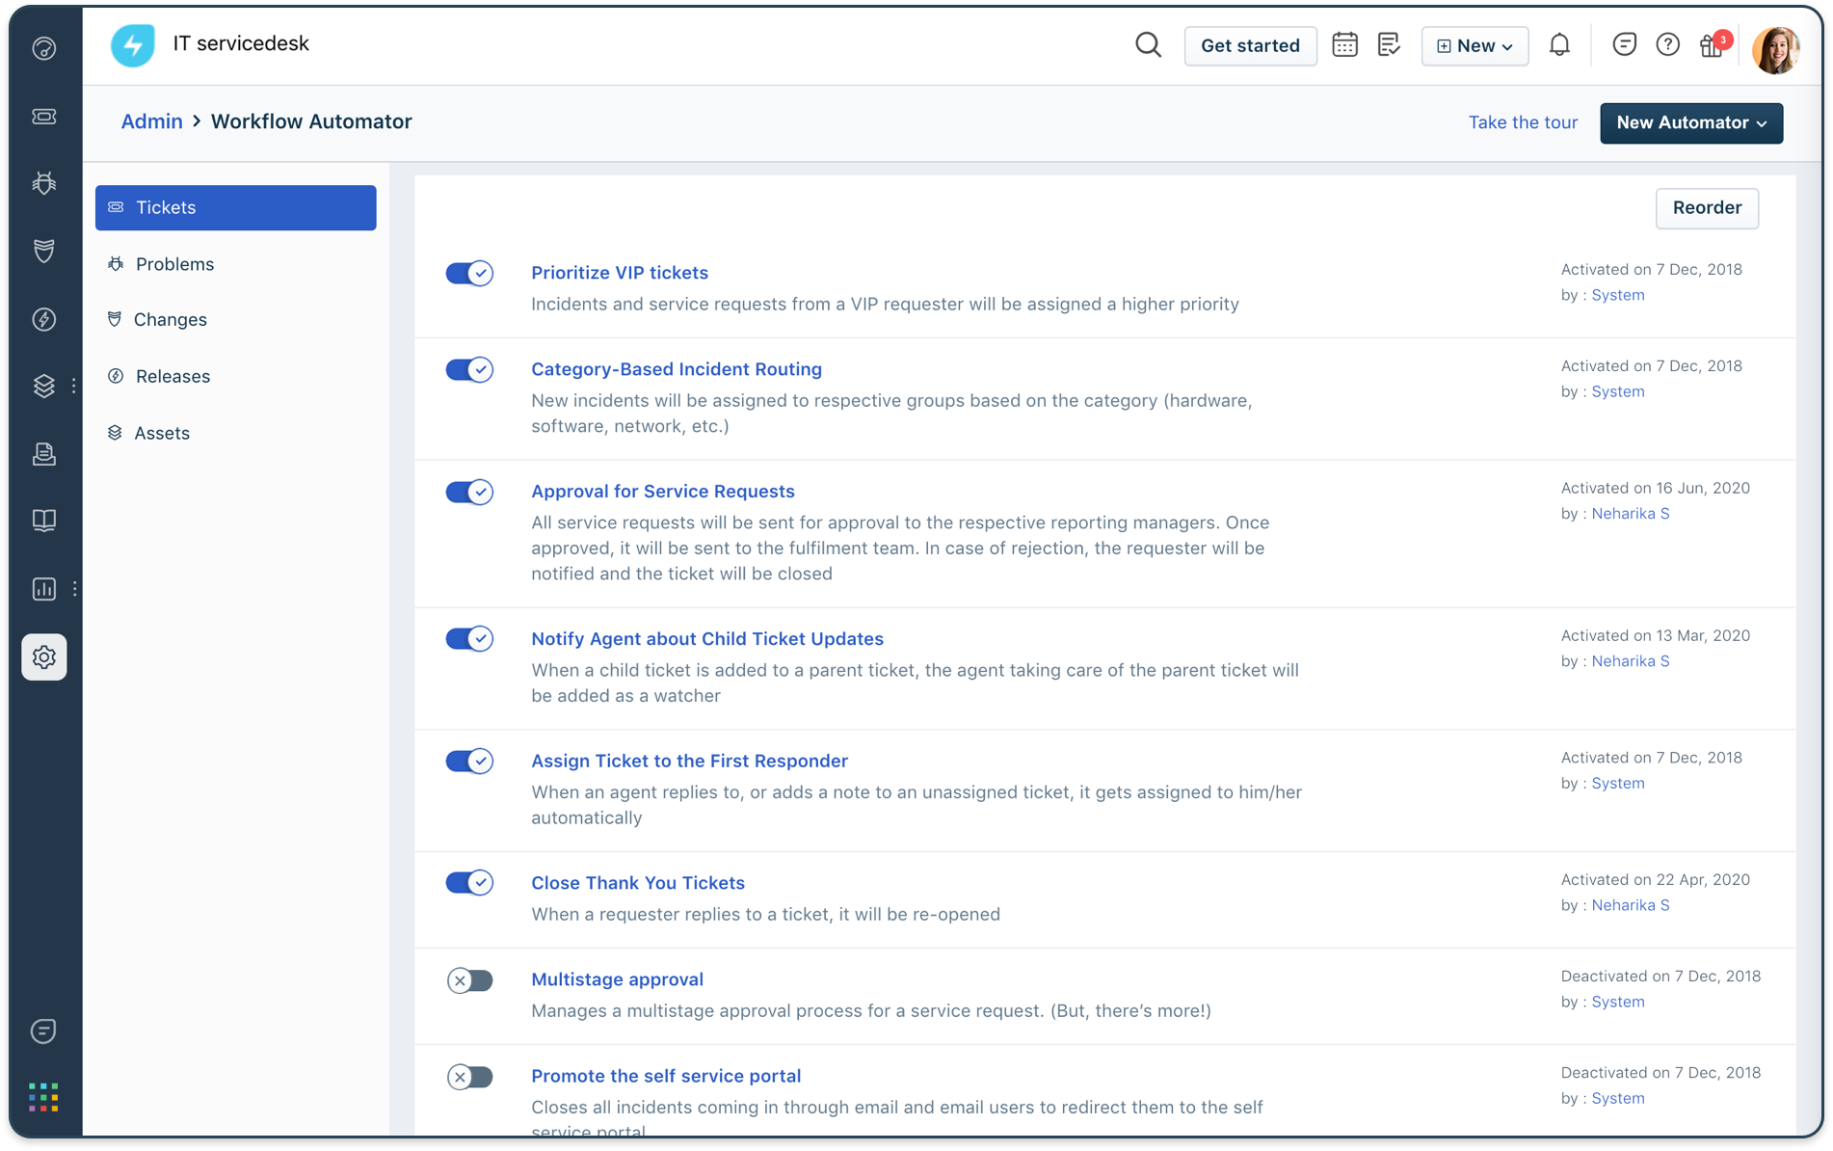Screen dimensions: 1833x1151
Task: Click the help question mark icon
Action: pos(1667,45)
